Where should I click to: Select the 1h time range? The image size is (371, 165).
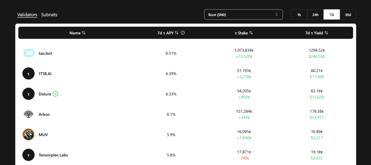tap(299, 14)
